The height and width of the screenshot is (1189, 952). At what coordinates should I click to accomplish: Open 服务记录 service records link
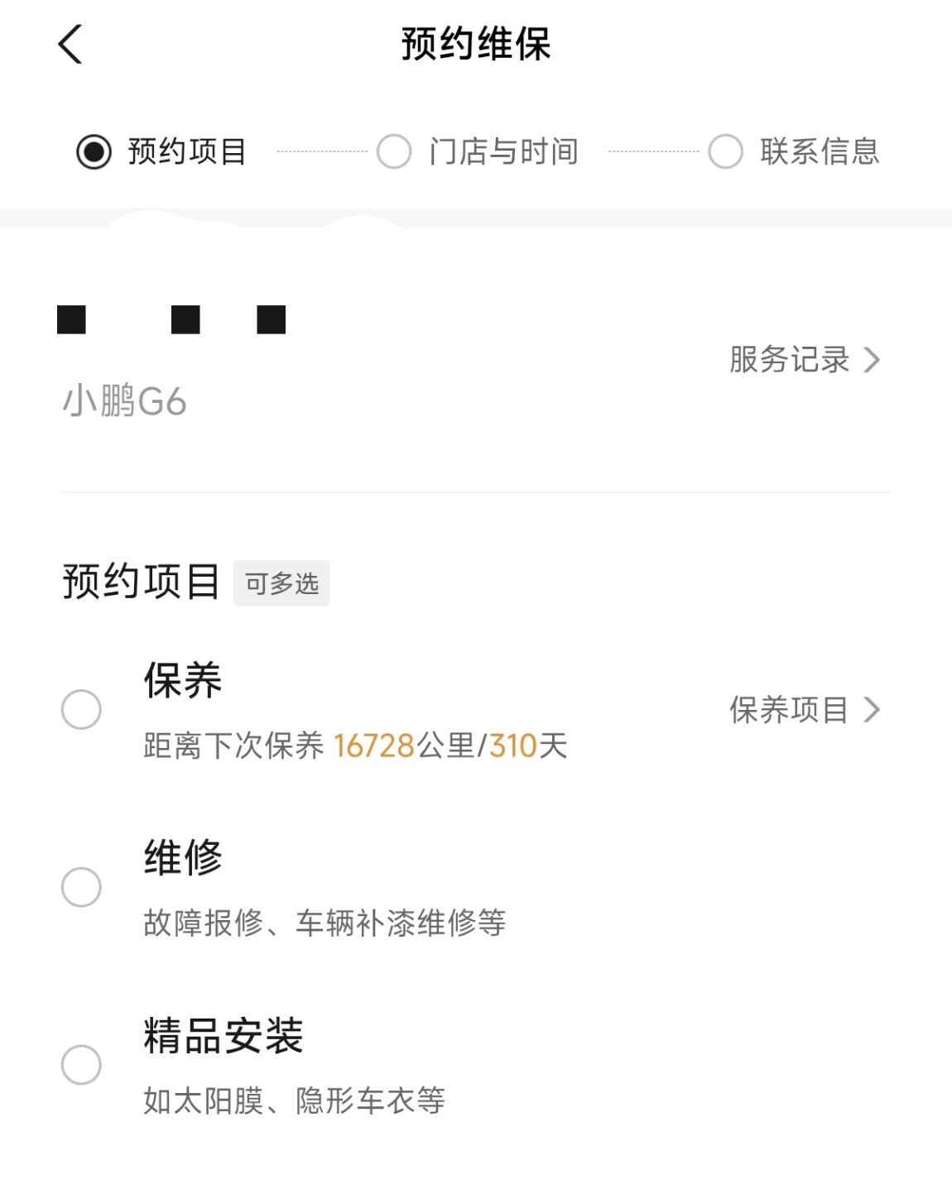(x=804, y=360)
